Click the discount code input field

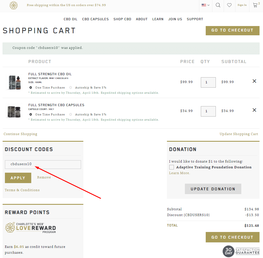[x=43, y=165]
